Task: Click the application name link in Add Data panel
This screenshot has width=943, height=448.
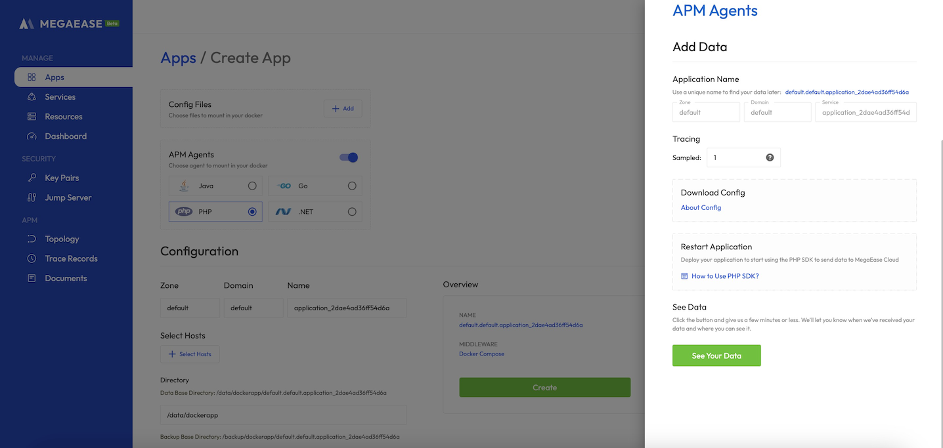Action: click(x=847, y=92)
